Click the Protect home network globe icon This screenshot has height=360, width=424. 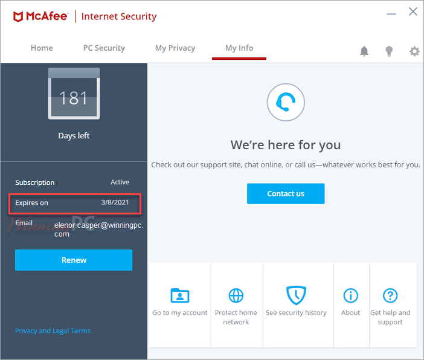pyautogui.click(x=236, y=295)
